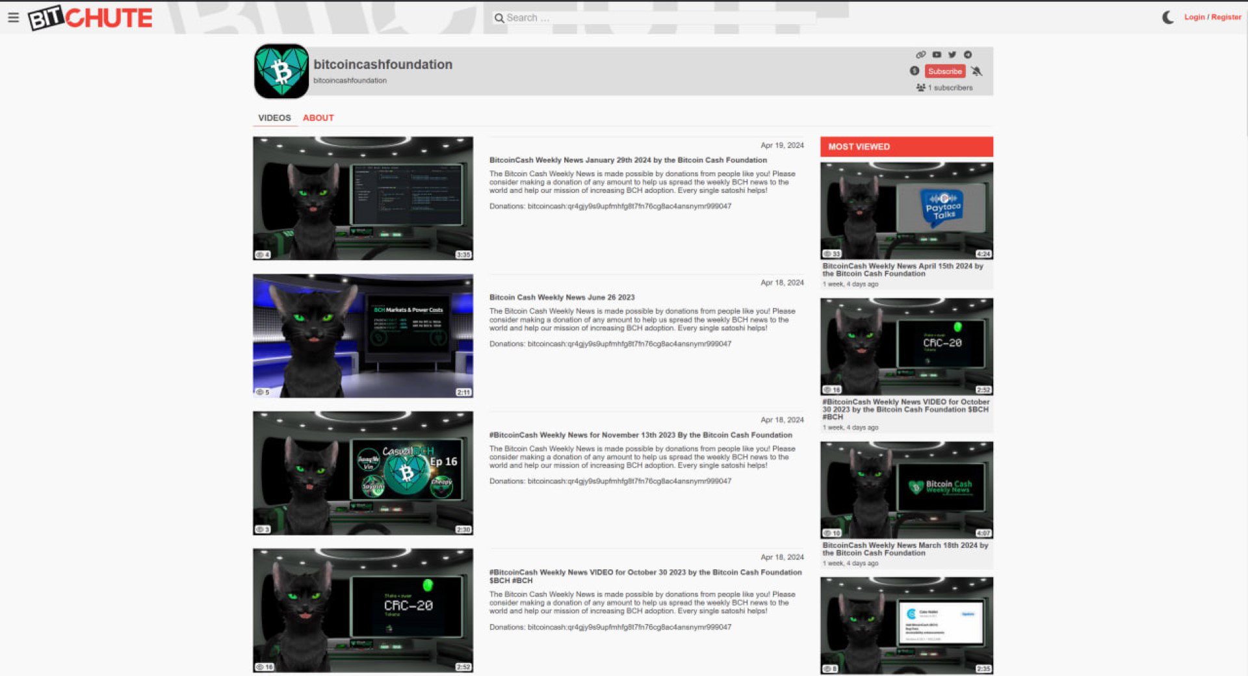Open title "Bitcoin Cash Weekly News June 26 2023"
This screenshot has height=676, width=1248.
coord(562,297)
